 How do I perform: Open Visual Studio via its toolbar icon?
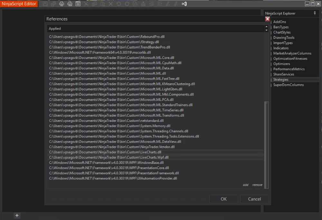184,4
